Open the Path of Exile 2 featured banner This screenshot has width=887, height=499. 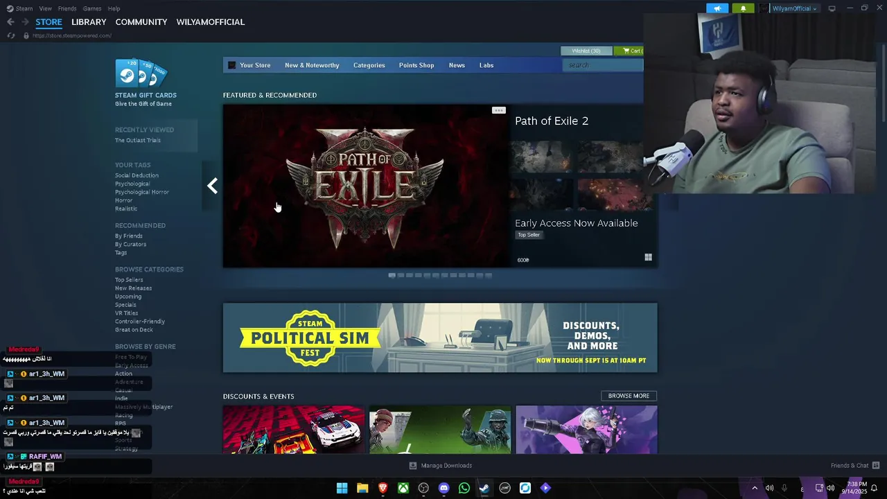click(x=366, y=186)
